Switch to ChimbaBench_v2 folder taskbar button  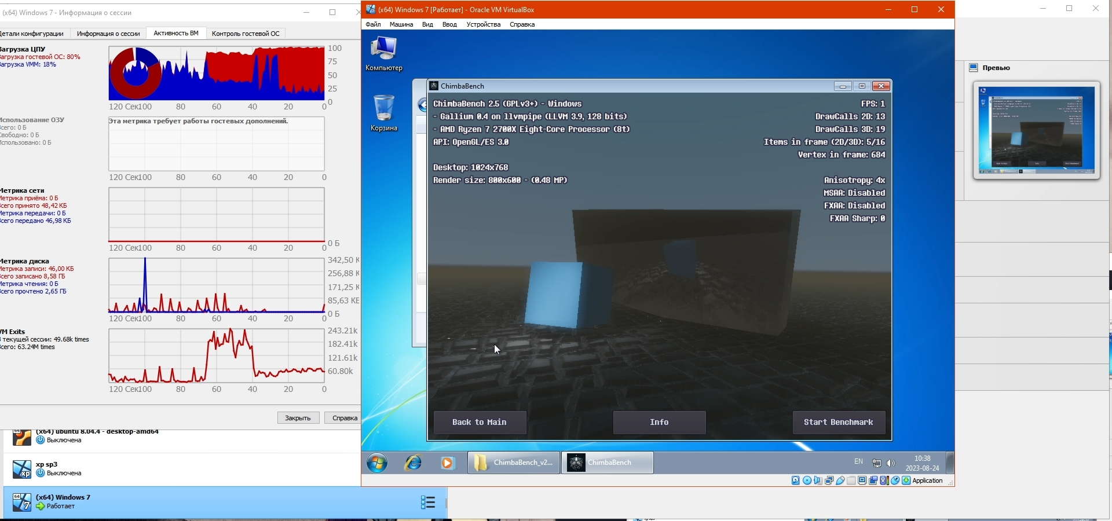coord(514,463)
